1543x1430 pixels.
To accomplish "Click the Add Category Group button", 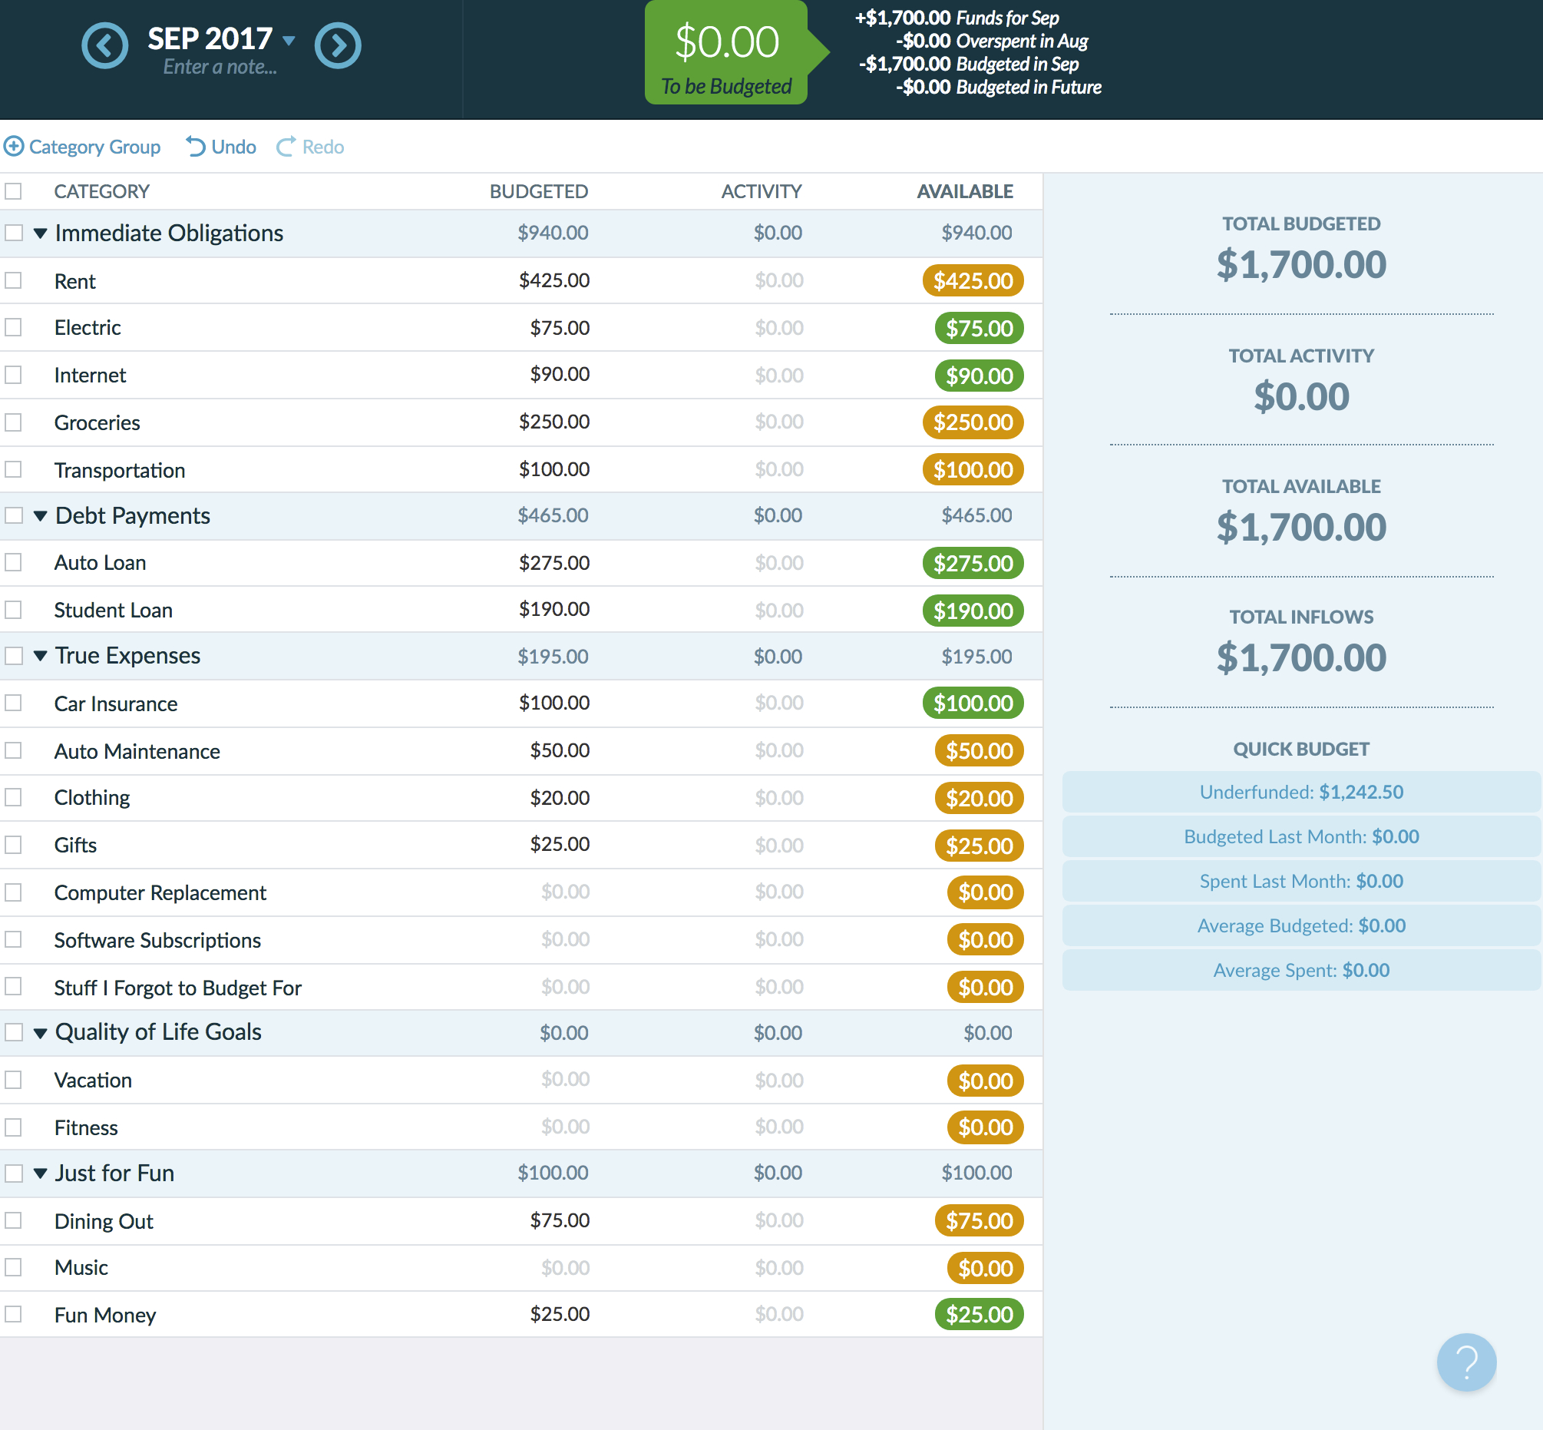I will (84, 147).
